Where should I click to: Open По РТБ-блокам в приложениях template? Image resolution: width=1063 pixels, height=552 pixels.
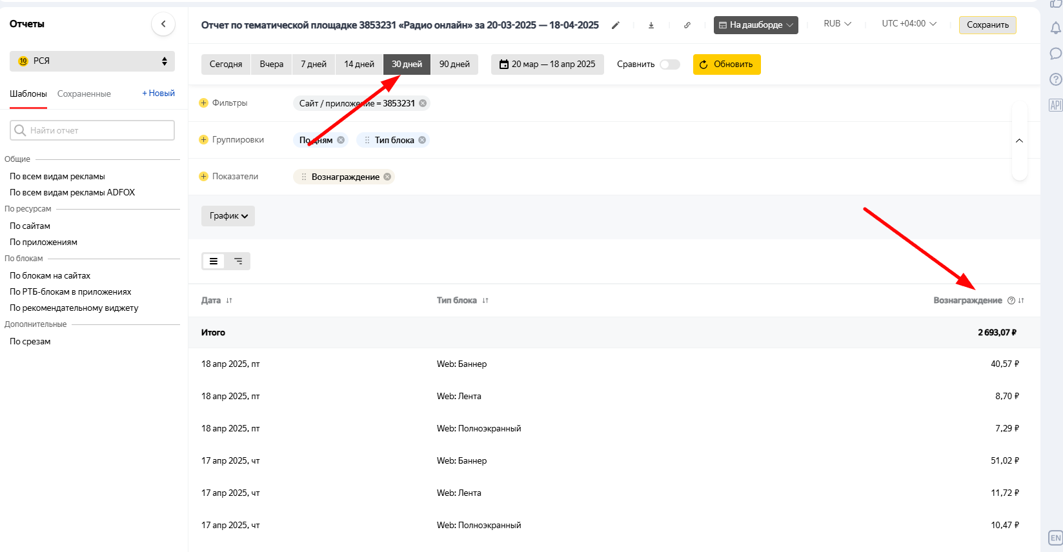click(x=70, y=292)
